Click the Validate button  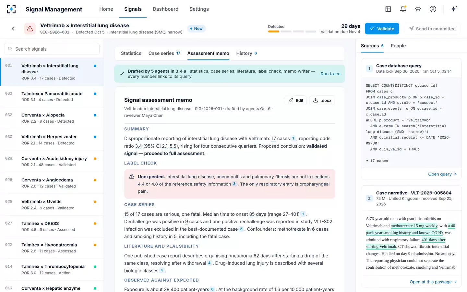click(382, 29)
